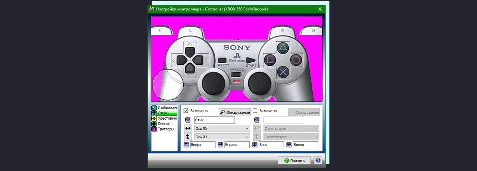Open help with the question mark button
Image resolution: width=477 pixels, height=171 pixels.
pyautogui.click(x=318, y=161)
